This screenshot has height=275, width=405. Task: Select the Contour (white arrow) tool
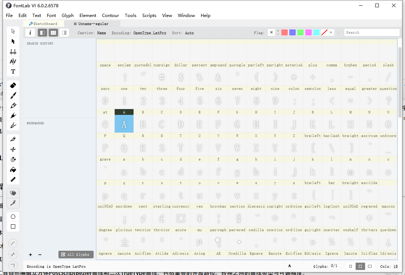[13, 31]
